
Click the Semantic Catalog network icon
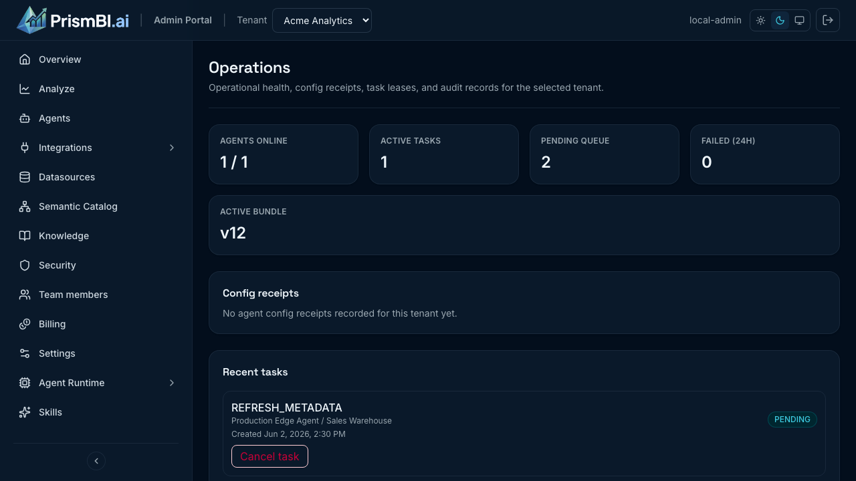click(25, 206)
